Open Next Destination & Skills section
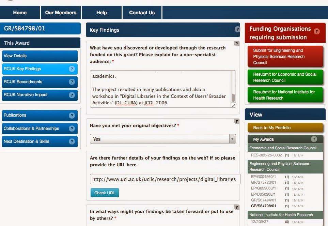 tap(40, 142)
